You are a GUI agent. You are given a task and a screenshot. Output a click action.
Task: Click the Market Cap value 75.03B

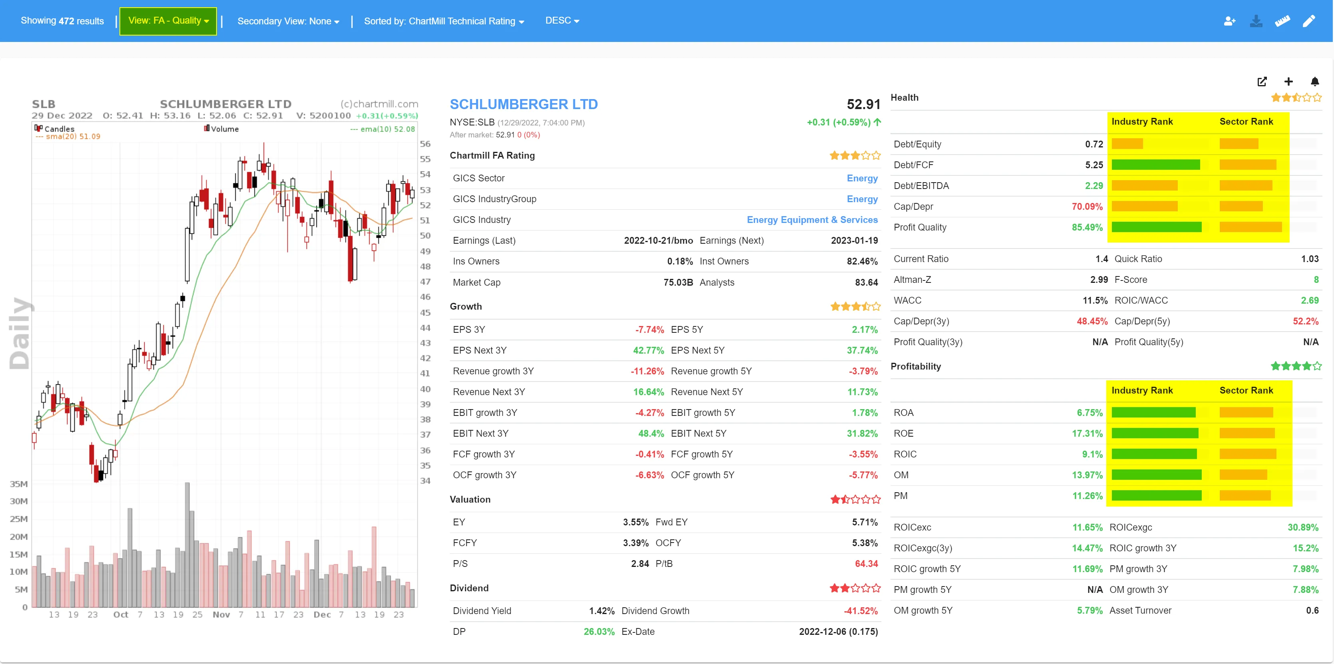pos(678,282)
